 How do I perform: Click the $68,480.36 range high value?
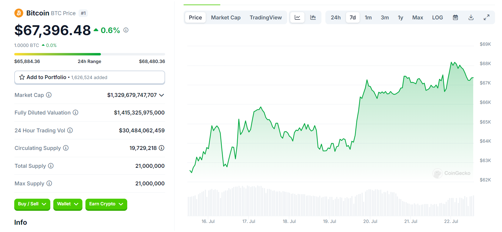[x=152, y=61]
